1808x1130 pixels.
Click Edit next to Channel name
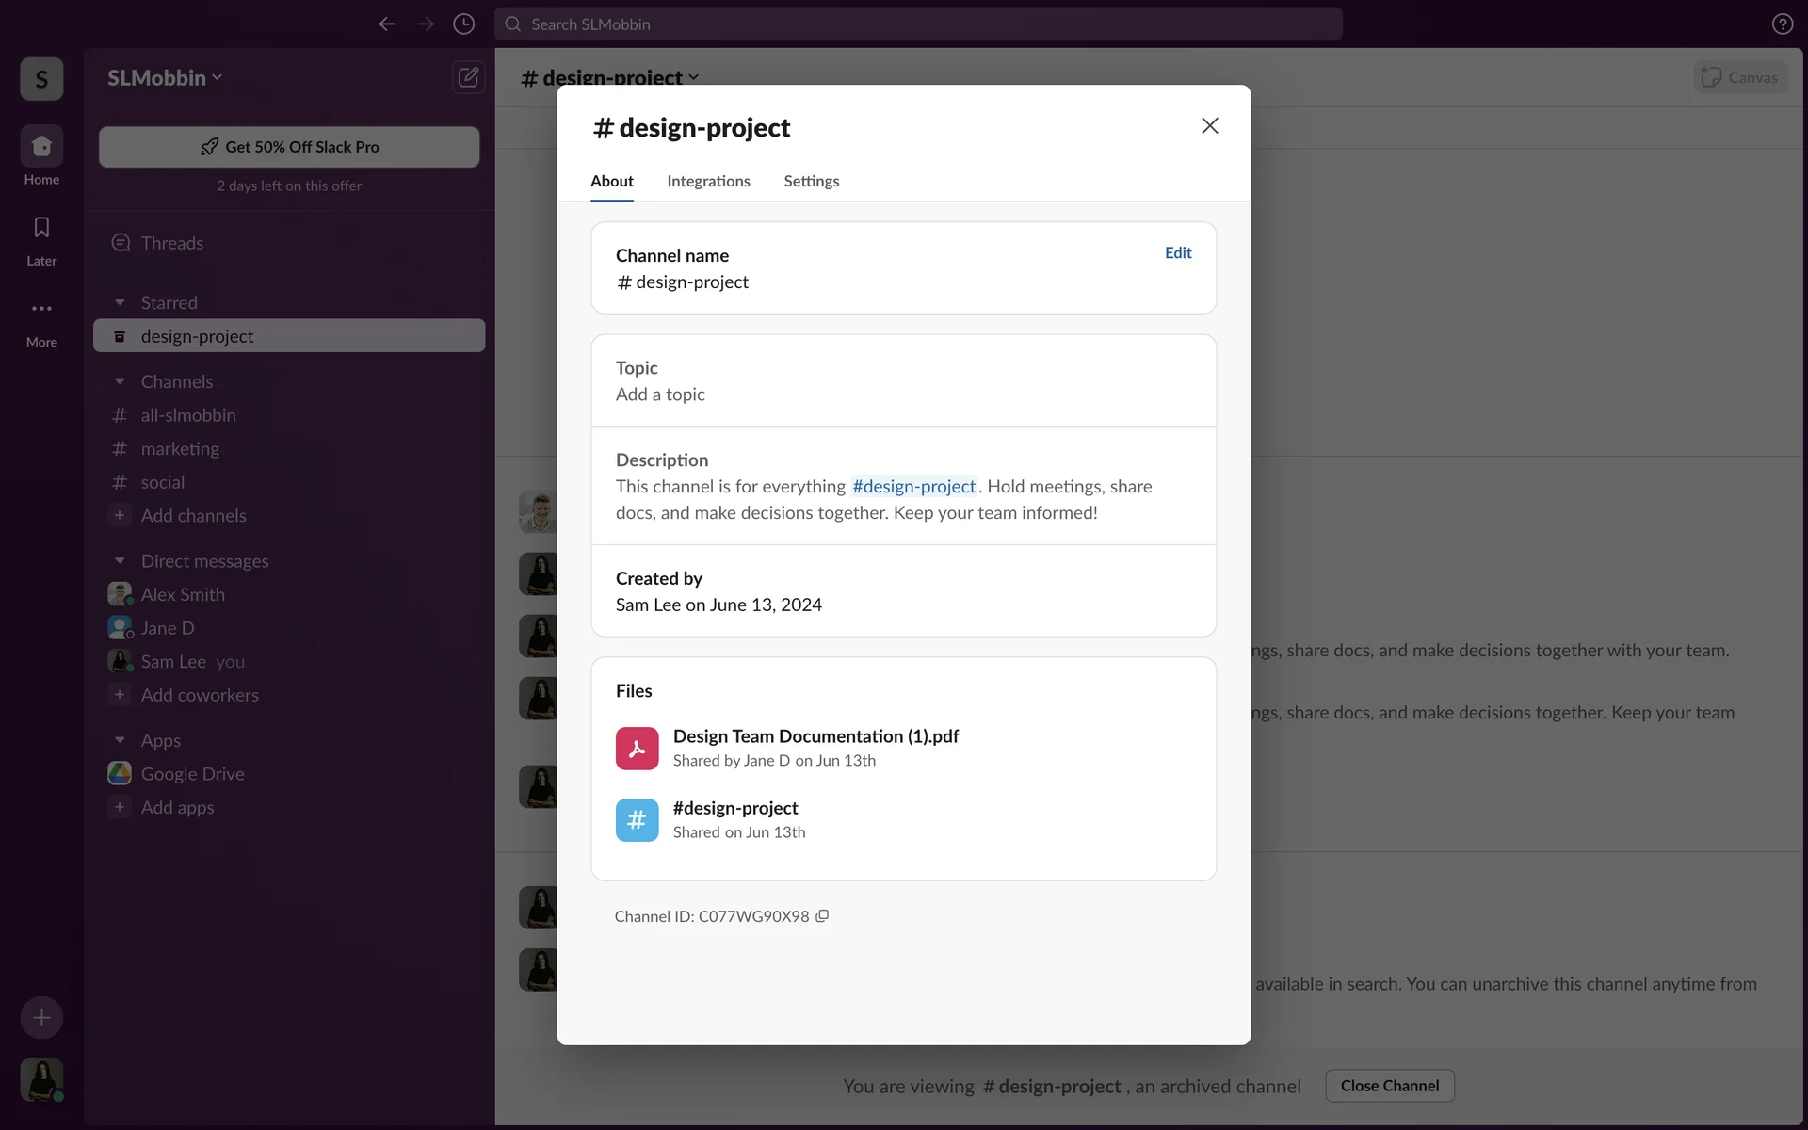[1177, 252]
